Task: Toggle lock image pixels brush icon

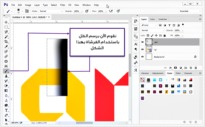Action: pos(152,35)
